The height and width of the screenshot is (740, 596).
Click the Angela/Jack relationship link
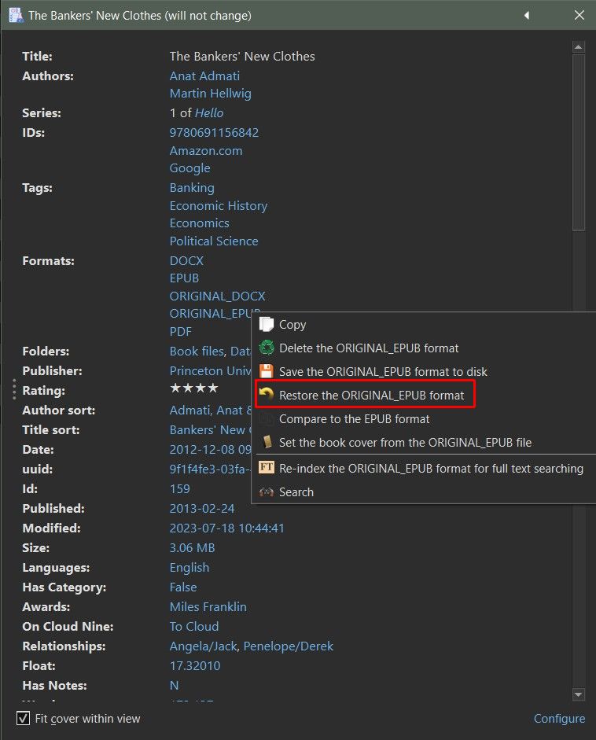[204, 646]
